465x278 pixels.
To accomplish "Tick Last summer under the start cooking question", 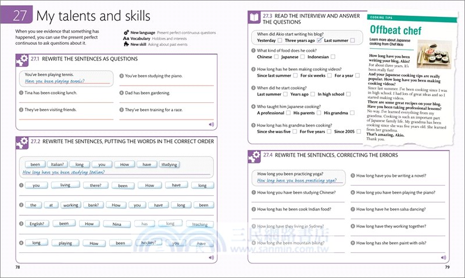I will click(285, 94).
